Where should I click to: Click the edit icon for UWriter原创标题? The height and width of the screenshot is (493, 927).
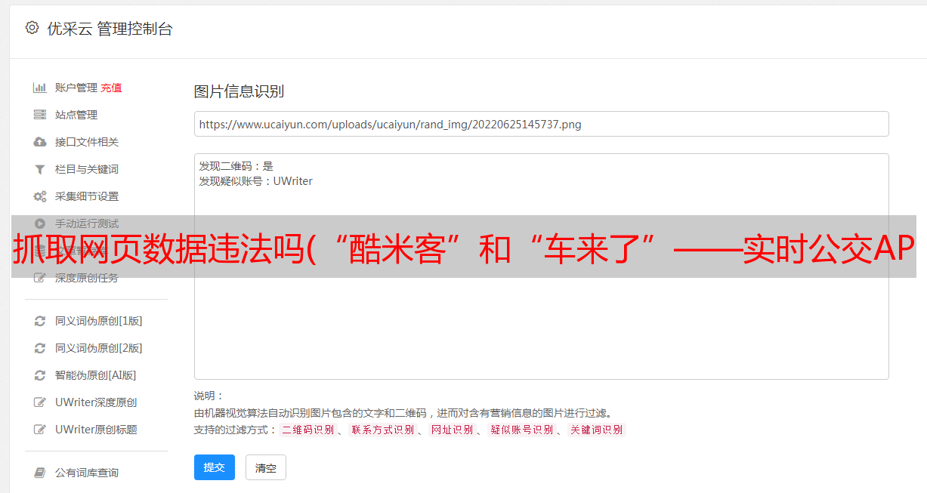click(40, 430)
